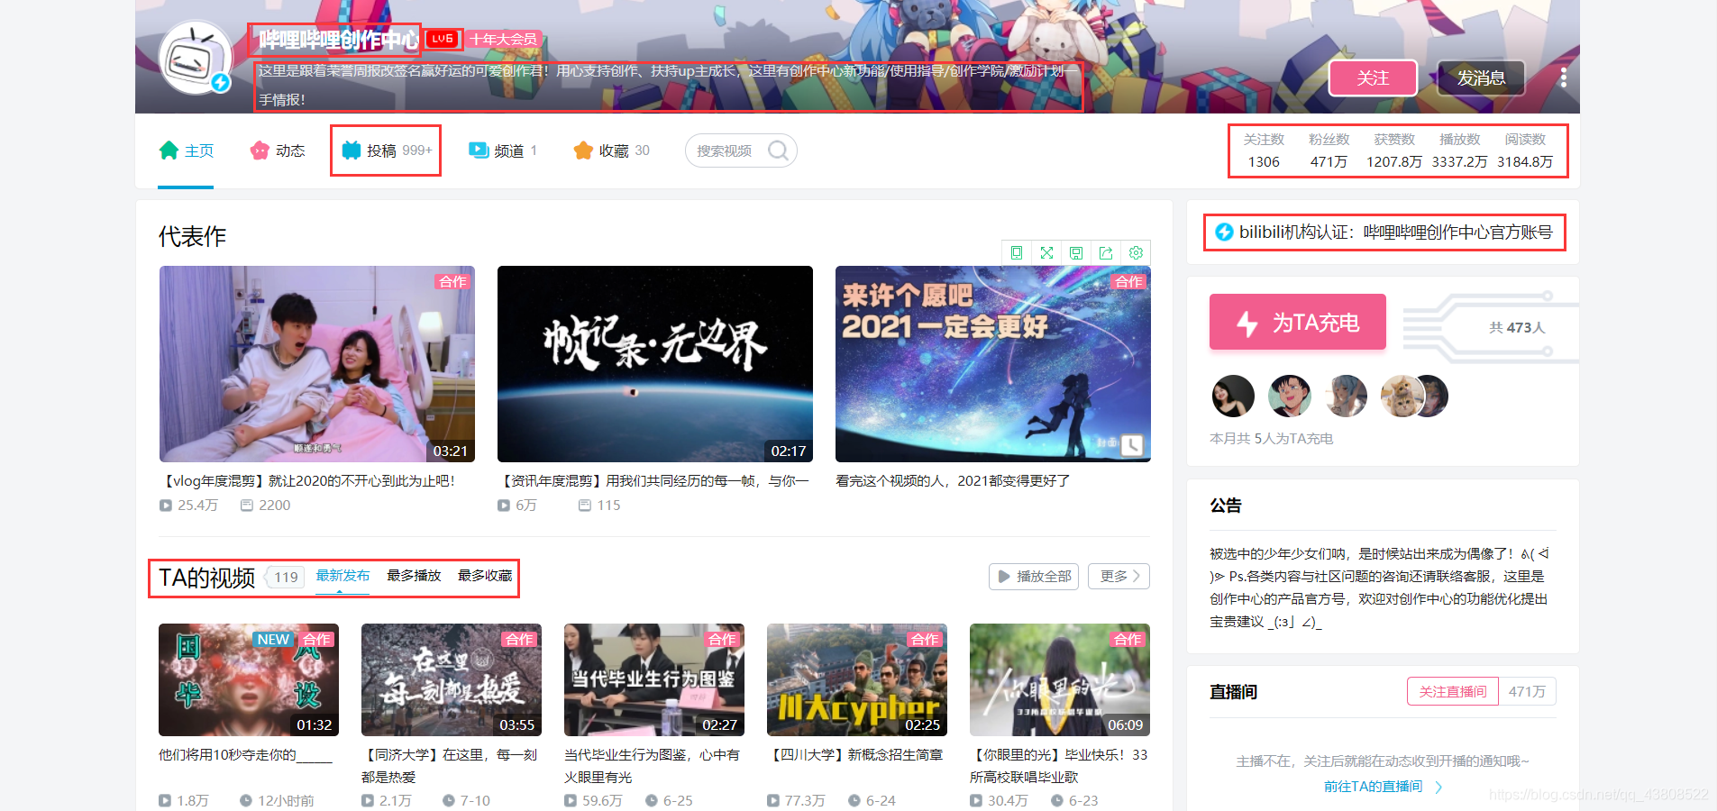Click the 播放全部 play all button
The width and height of the screenshot is (1717, 811).
pos(1034,576)
